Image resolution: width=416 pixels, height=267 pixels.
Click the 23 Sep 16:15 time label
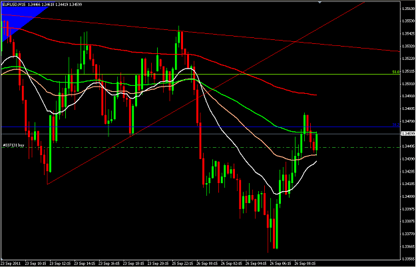[x=108, y=264]
